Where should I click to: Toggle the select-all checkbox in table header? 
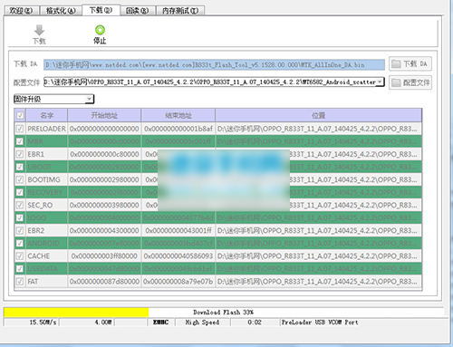(20, 115)
